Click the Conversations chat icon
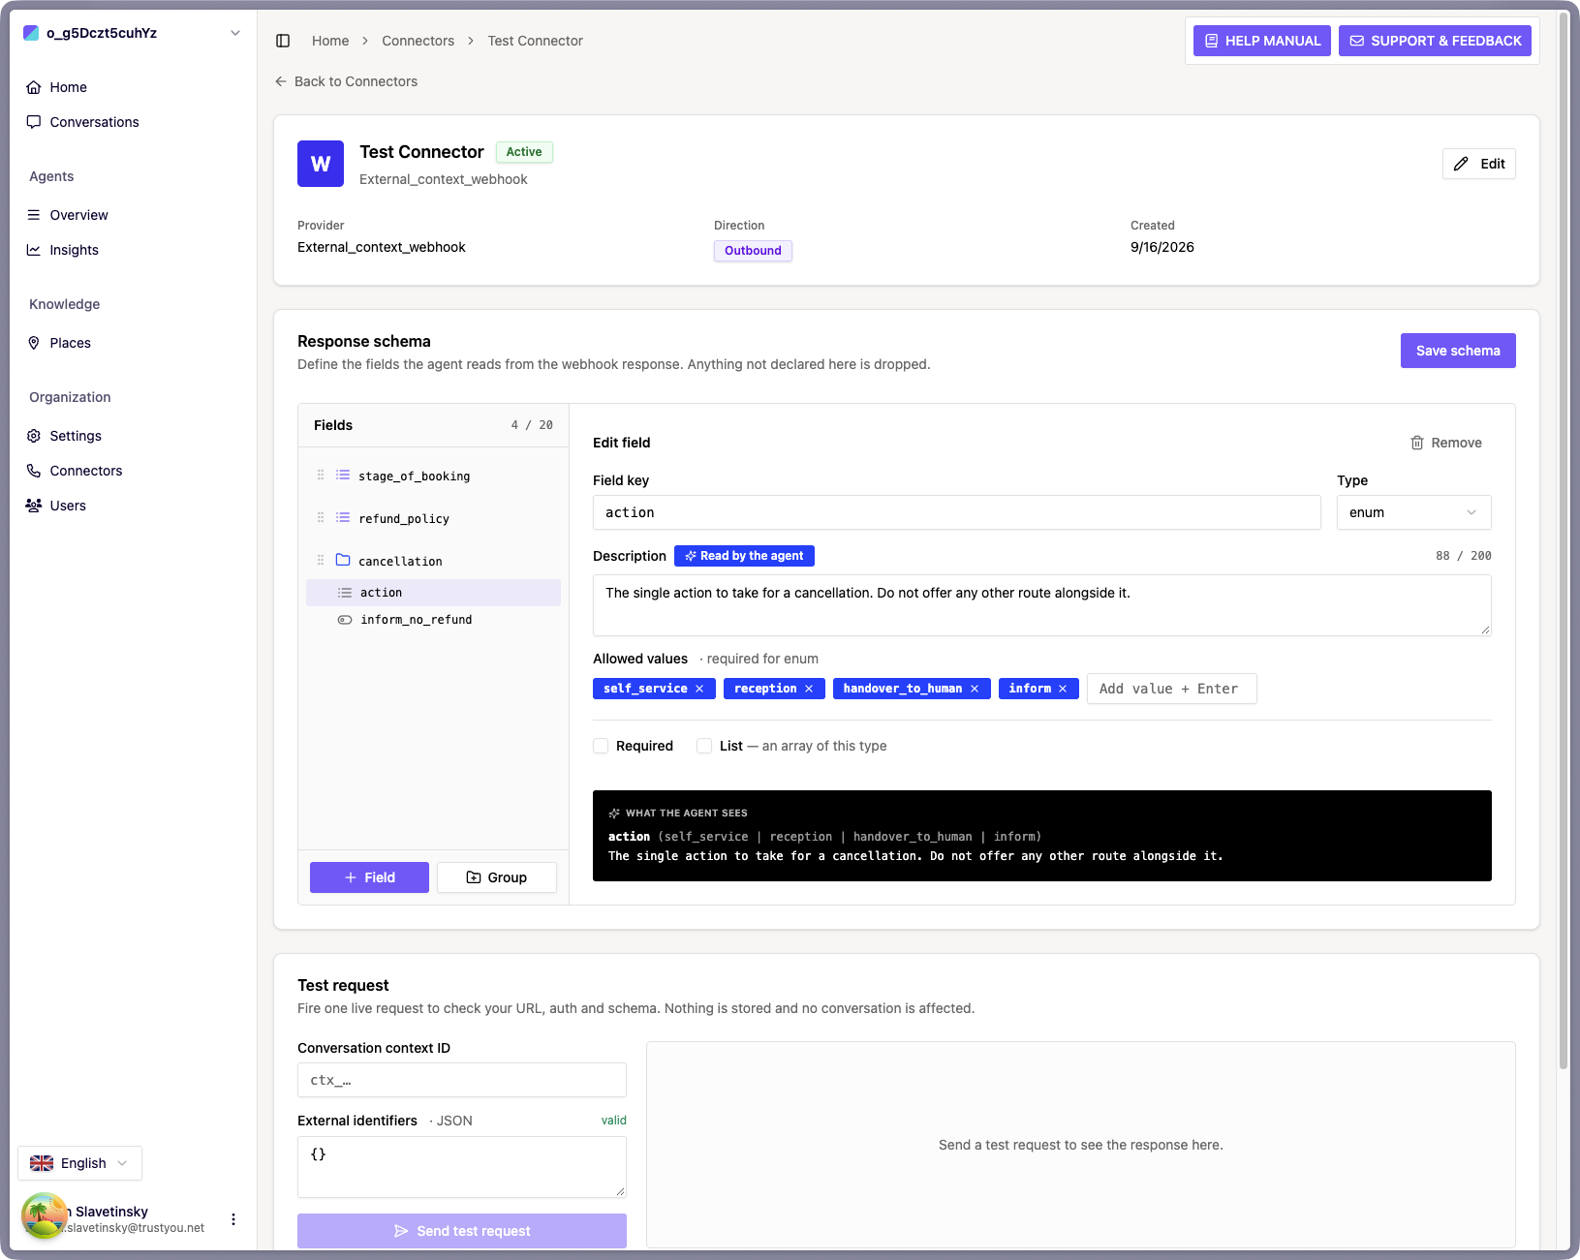Screen dimensions: 1580x1260 coord(34,122)
